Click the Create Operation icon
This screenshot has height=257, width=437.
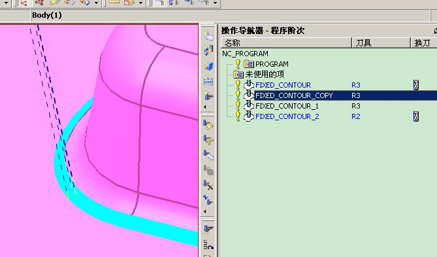(208, 95)
